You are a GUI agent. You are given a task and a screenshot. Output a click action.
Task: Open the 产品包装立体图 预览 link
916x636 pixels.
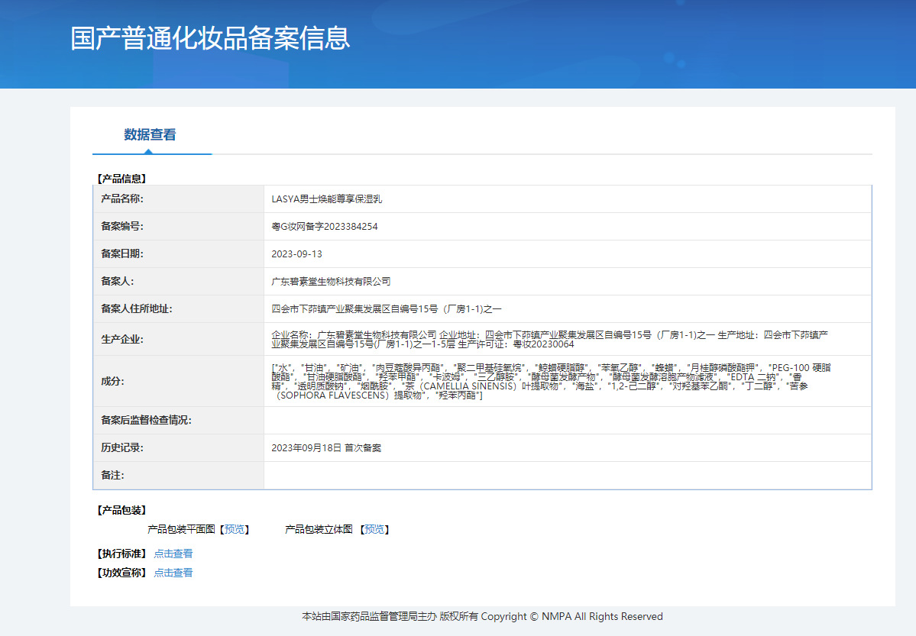[x=374, y=529]
